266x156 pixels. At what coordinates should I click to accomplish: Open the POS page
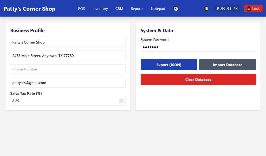click(x=81, y=9)
